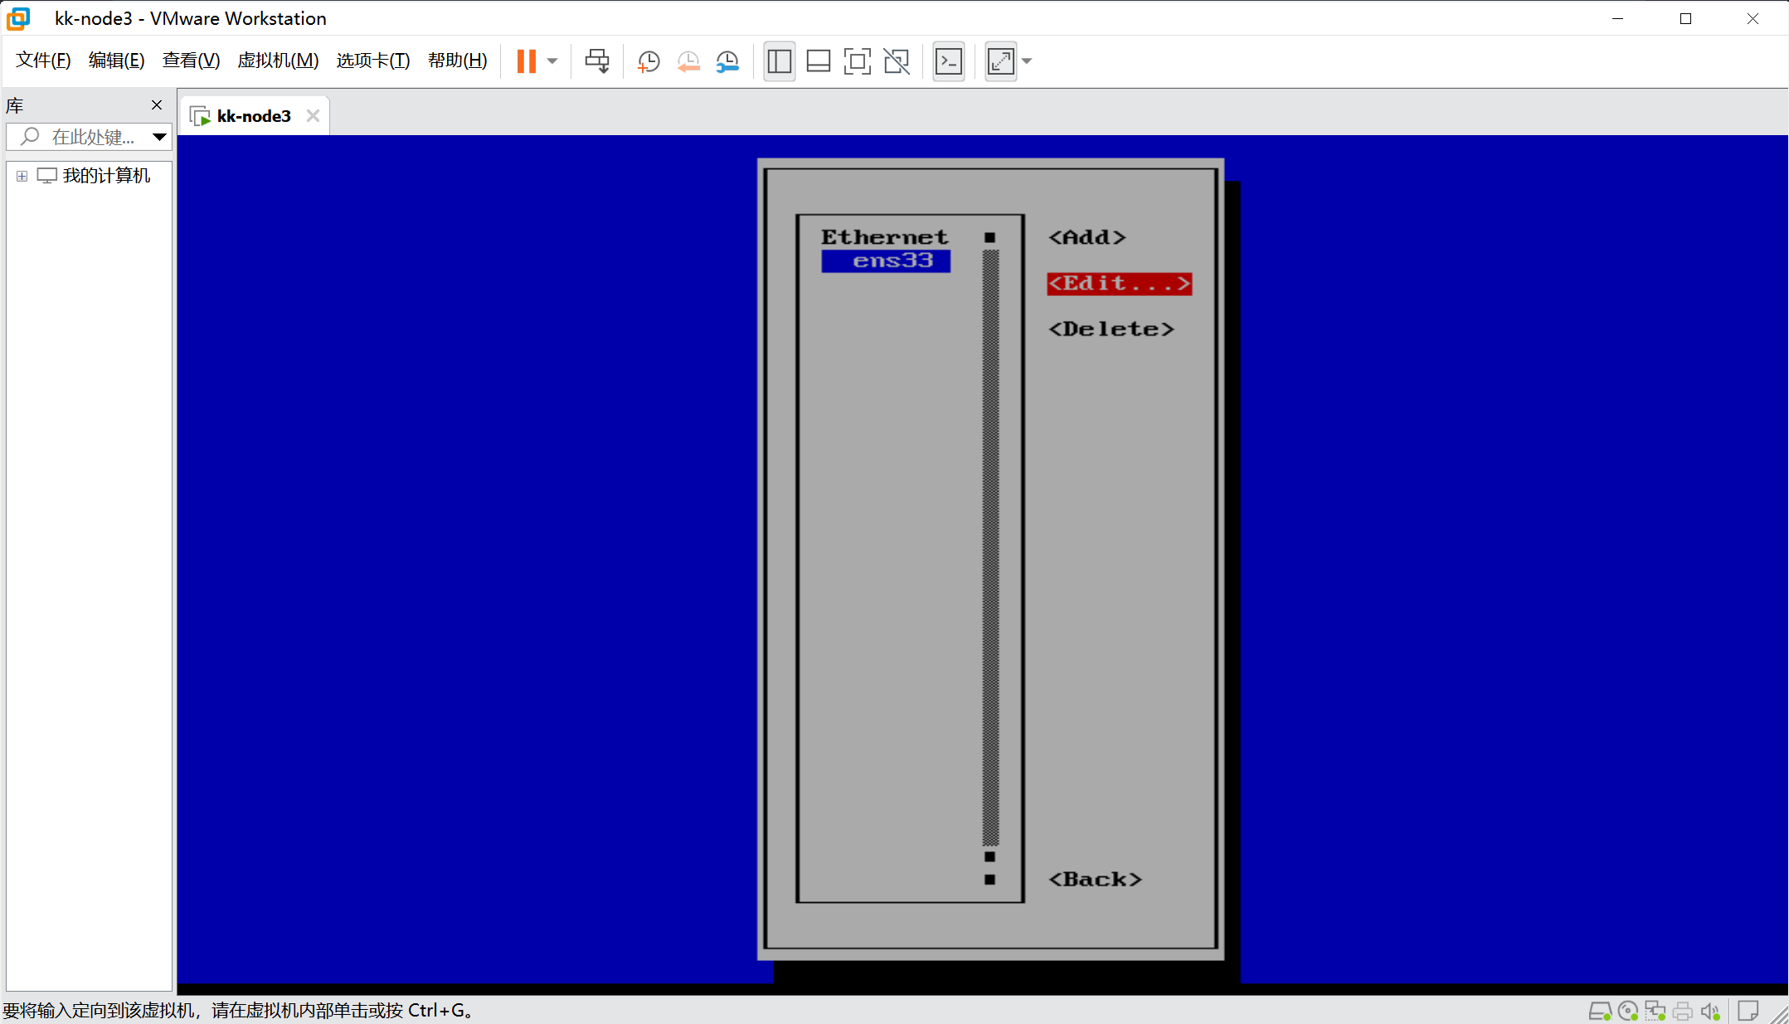Image resolution: width=1789 pixels, height=1024 pixels.
Task: Click the hard disk status icon
Action: 1600,1011
